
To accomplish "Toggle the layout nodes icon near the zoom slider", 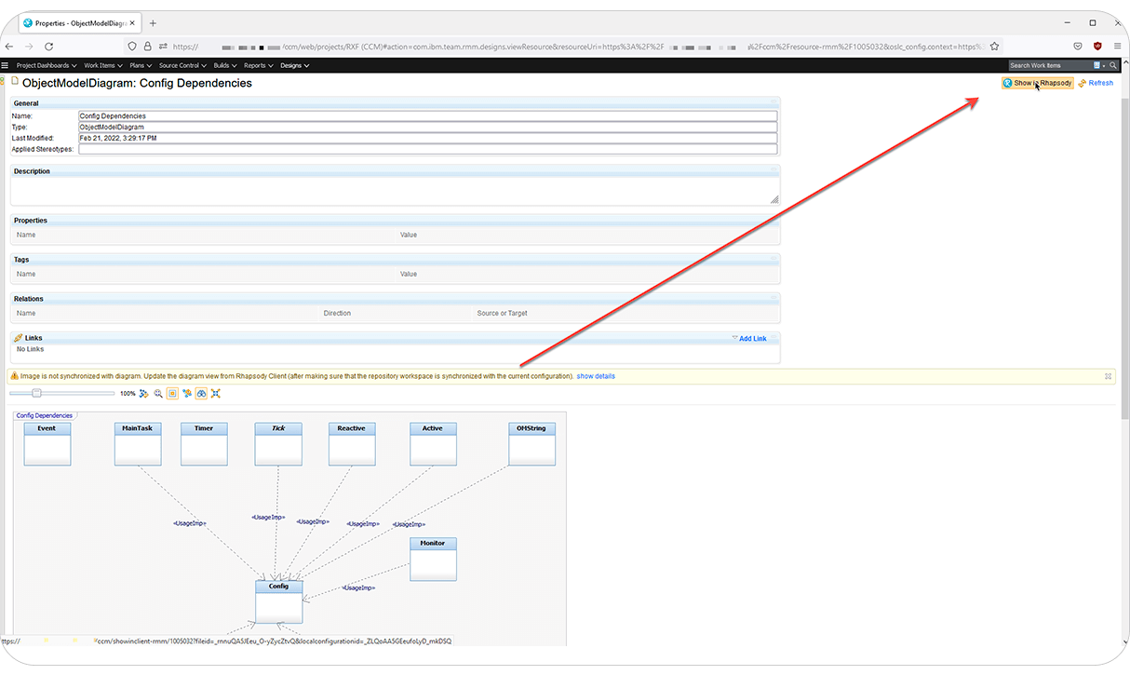I will point(141,393).
